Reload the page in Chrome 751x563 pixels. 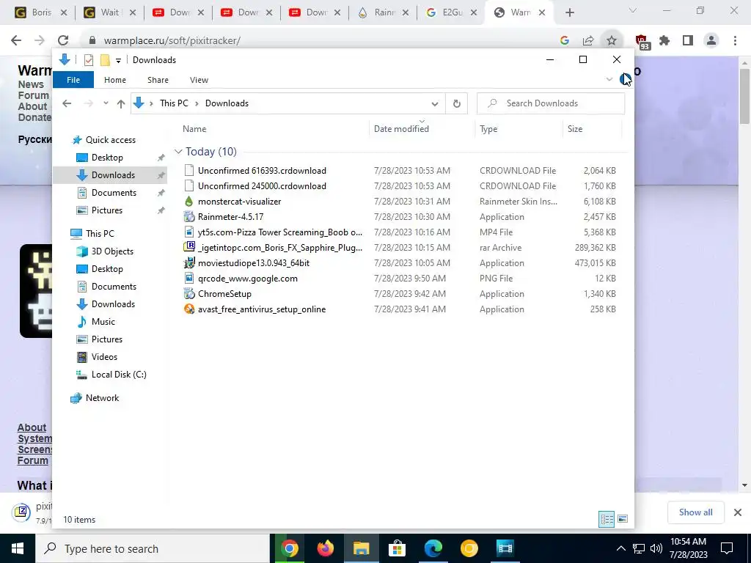[x=63, y=41]
